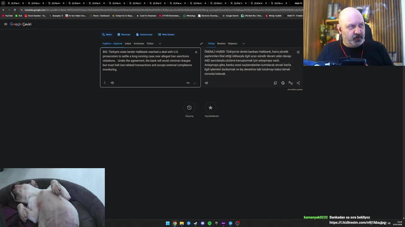Rate this translation
The image size is (405, 227).
click(x=290, y=83)
